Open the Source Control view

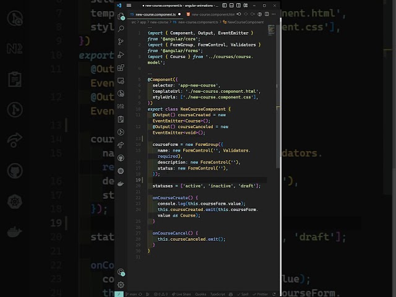[x=121, y=41]
